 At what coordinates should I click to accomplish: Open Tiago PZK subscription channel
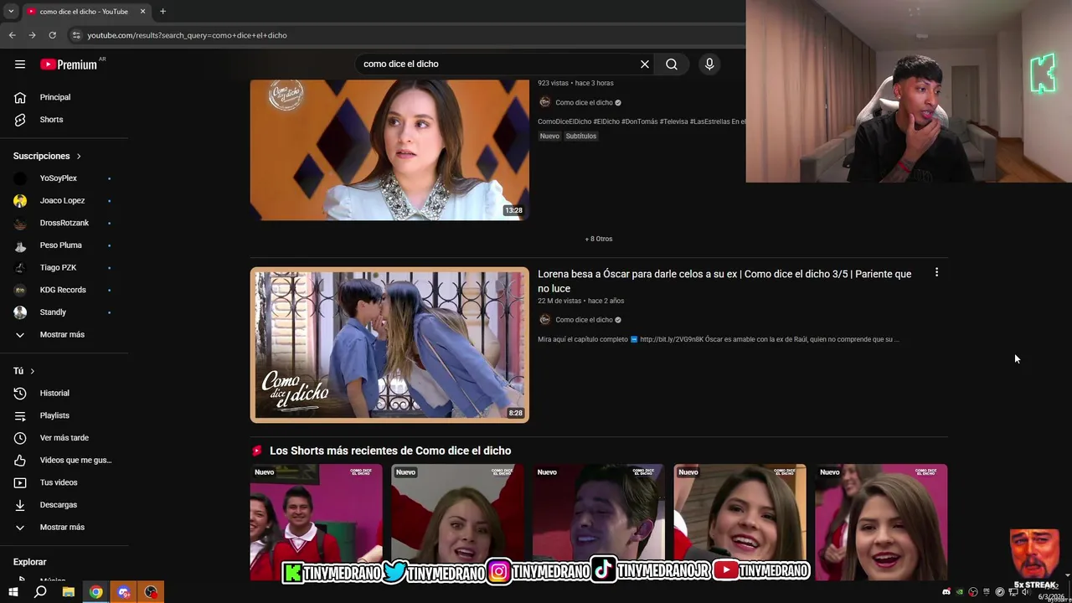(x=58, y=267)
